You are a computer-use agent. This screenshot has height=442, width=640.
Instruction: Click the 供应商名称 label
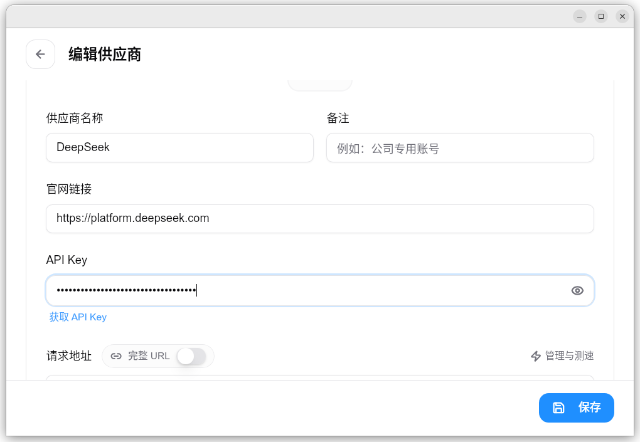[75, 118]
